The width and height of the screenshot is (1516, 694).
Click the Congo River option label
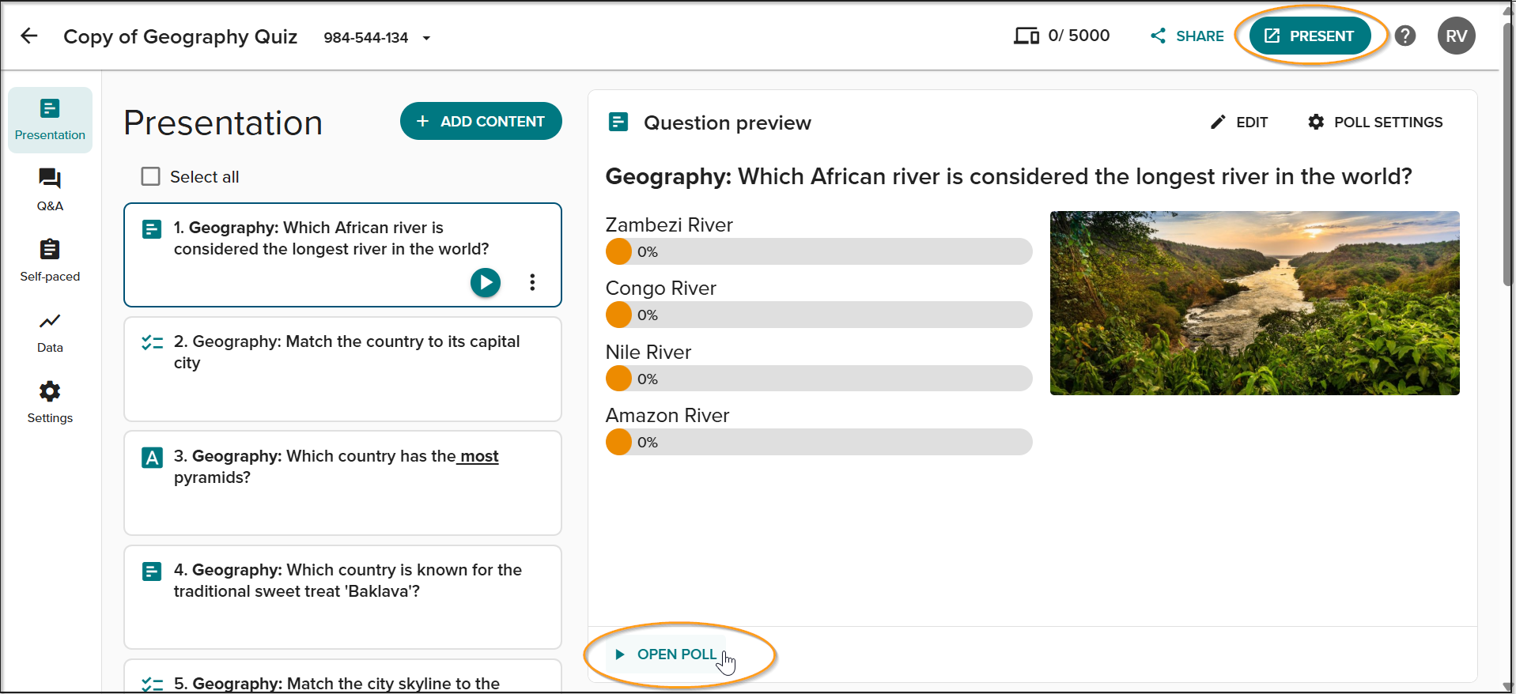click(x=661, y=289)
